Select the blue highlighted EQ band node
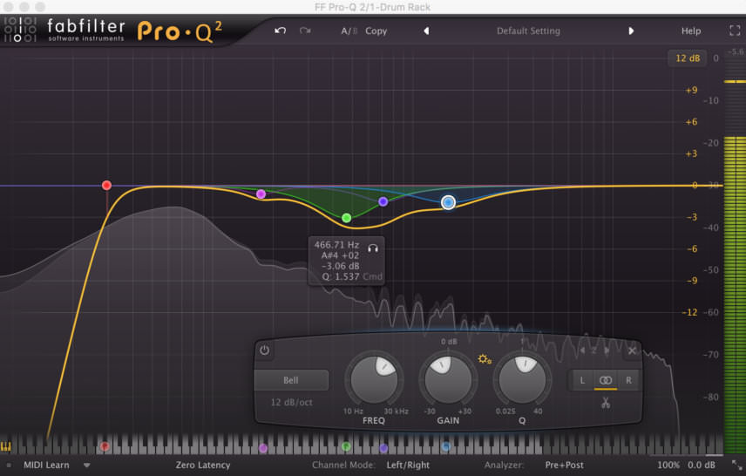The width and height of the screenshot is (746, 476). pyautogui.click(x=448, y=202)
